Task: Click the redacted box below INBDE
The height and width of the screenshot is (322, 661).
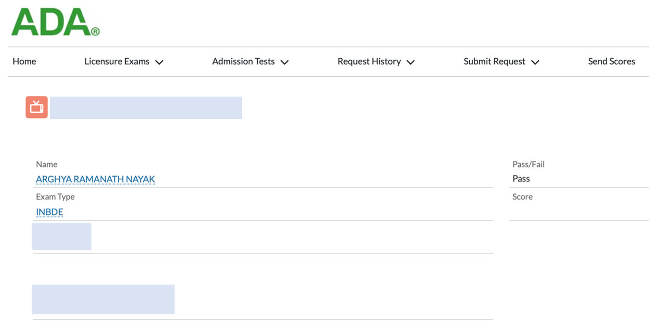Action: (x=62, y=236)
